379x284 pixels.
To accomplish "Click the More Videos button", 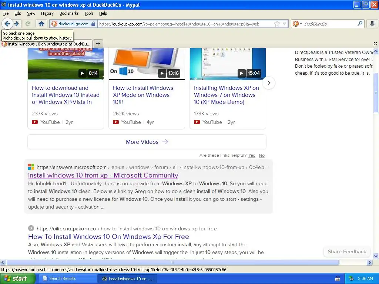I will 147,142.
